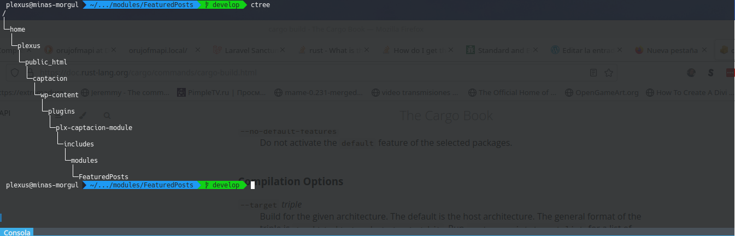
Task: Click the terminal prompt cursor block
Action: (x=252, y=186)
